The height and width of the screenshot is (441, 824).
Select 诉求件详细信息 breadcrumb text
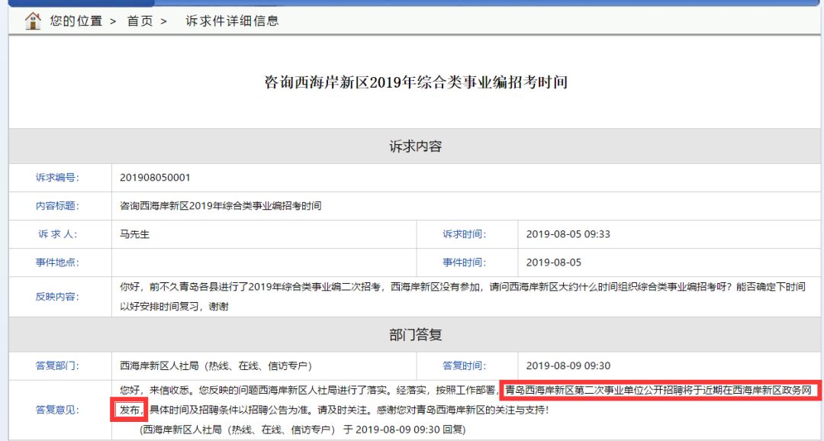232,21
